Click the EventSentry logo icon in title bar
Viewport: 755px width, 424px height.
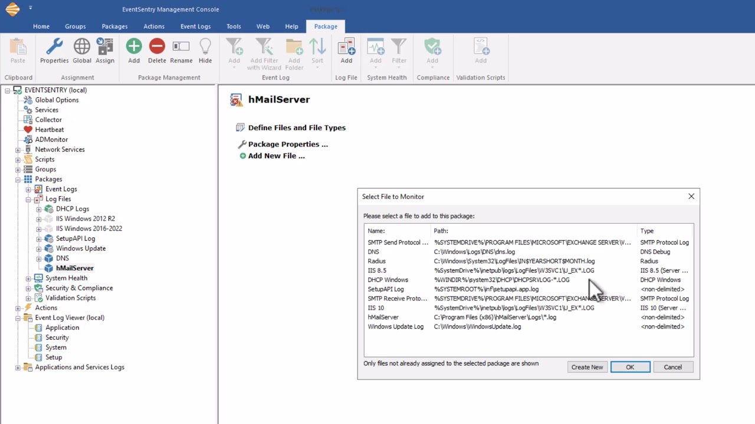(12, 9)
